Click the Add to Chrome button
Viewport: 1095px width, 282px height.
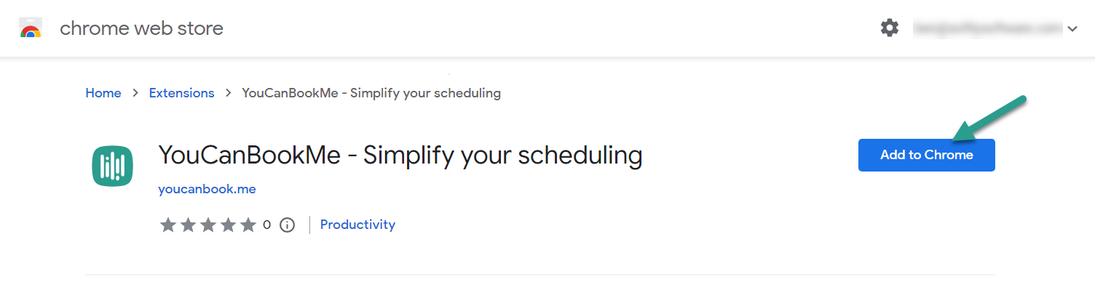pyautogui.click(x=926, y=155)
